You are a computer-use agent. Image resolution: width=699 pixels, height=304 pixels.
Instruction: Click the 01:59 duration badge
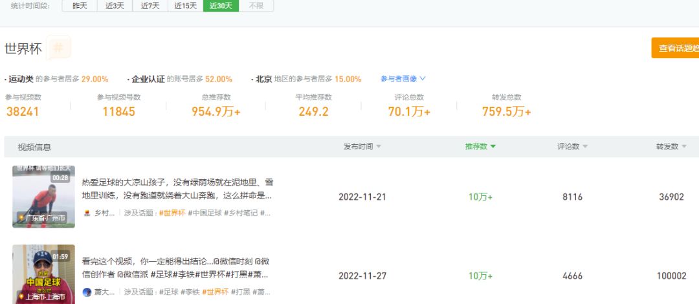[x=60, y=257]
